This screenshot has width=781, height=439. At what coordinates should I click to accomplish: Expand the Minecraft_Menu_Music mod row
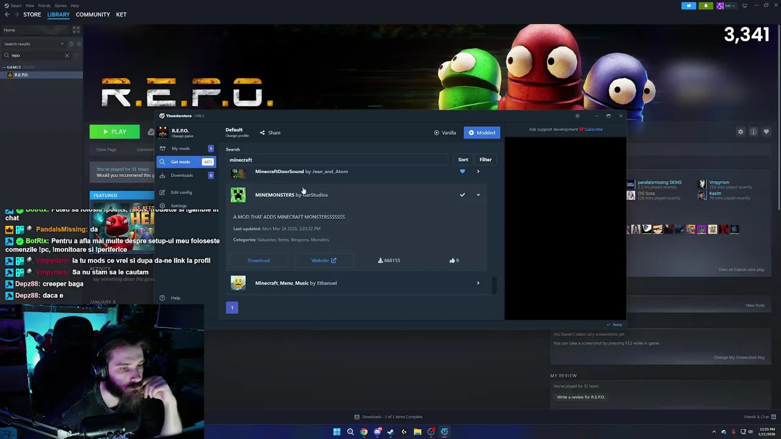478,283
